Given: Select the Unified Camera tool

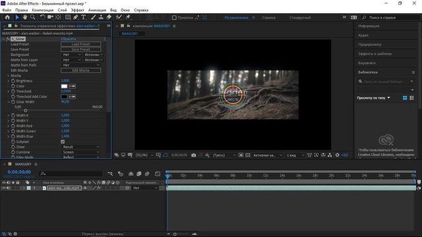Looking at the screenshot, I should (x=50, y=17).
